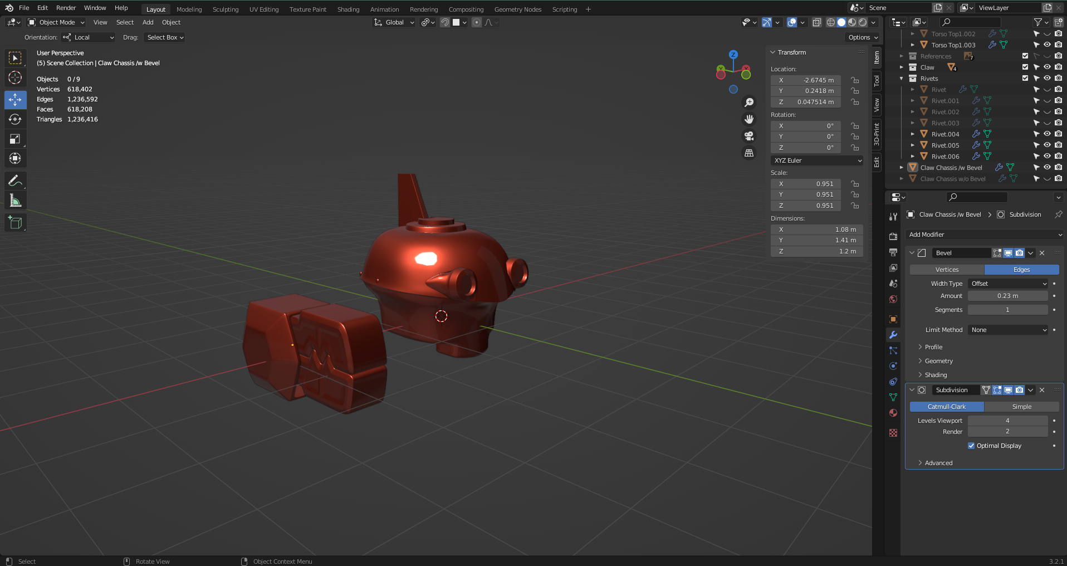
Task: Open the Limit Method dropdown
Action: click(x=1009, y=330)
